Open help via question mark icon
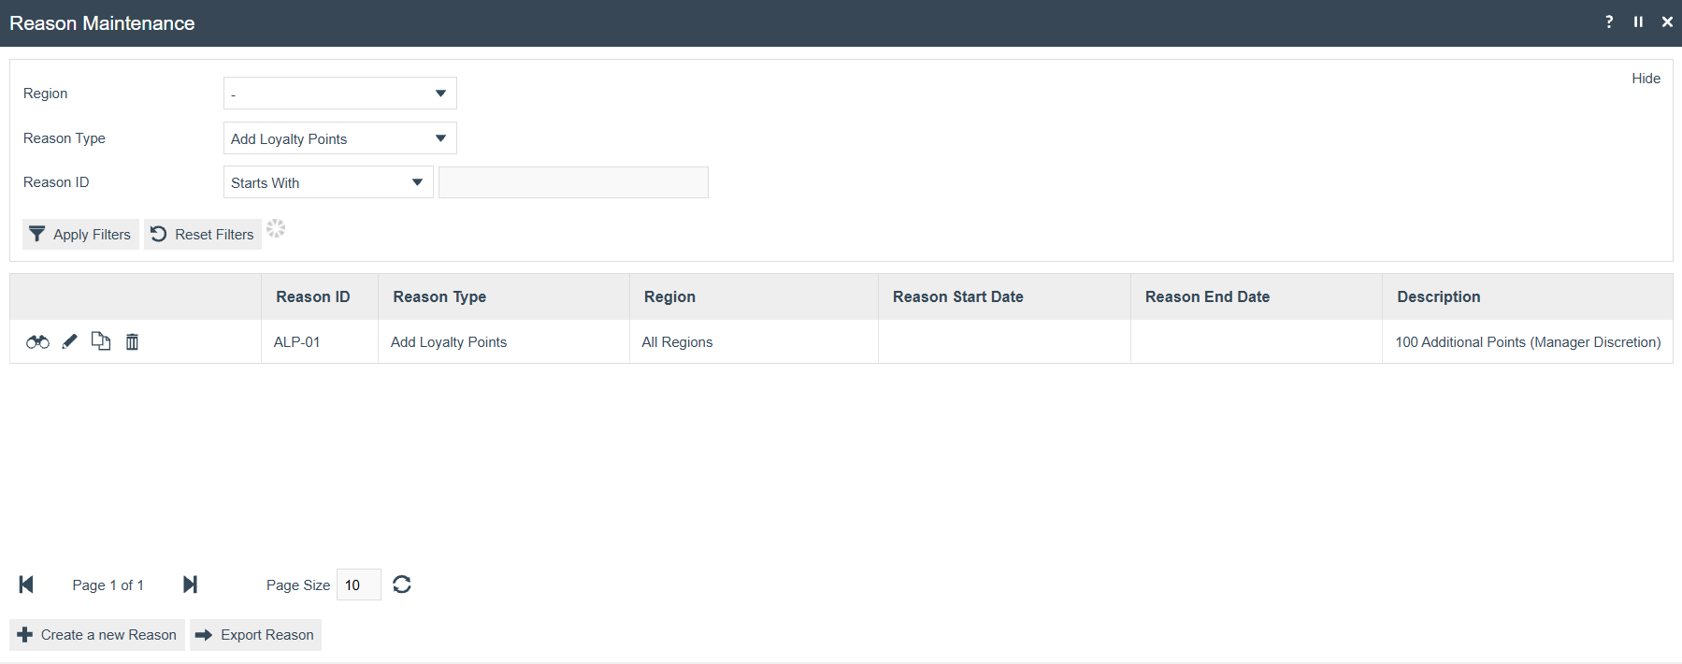The height and width of the screenshot is (664, 1682). pyautogui.click(x=1609, y=22)
